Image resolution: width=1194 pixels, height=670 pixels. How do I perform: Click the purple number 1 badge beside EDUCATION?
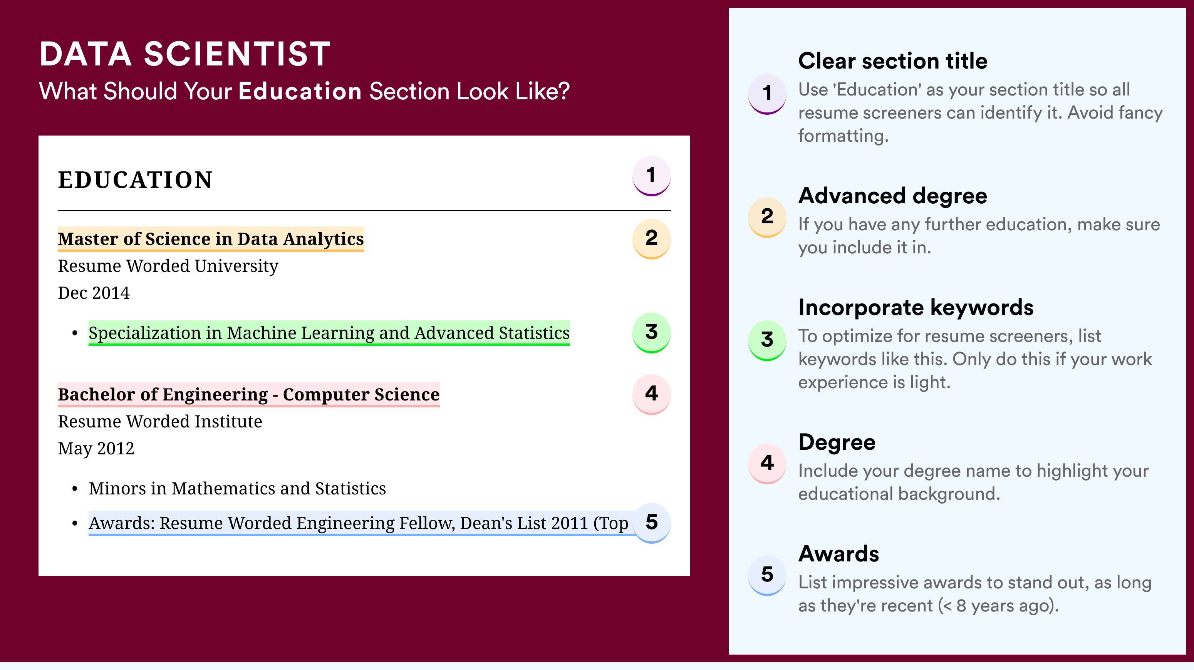[x=651, y=176]
